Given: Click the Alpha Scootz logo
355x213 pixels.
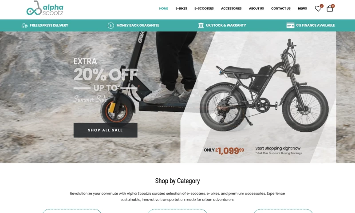Looking at the screenshot, I should (x=45, y=8).
